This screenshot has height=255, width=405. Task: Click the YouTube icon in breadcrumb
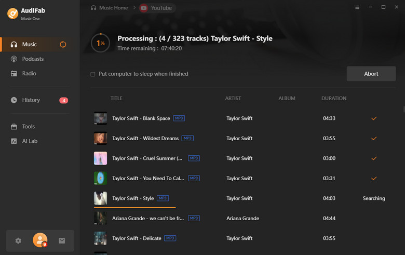144,8
